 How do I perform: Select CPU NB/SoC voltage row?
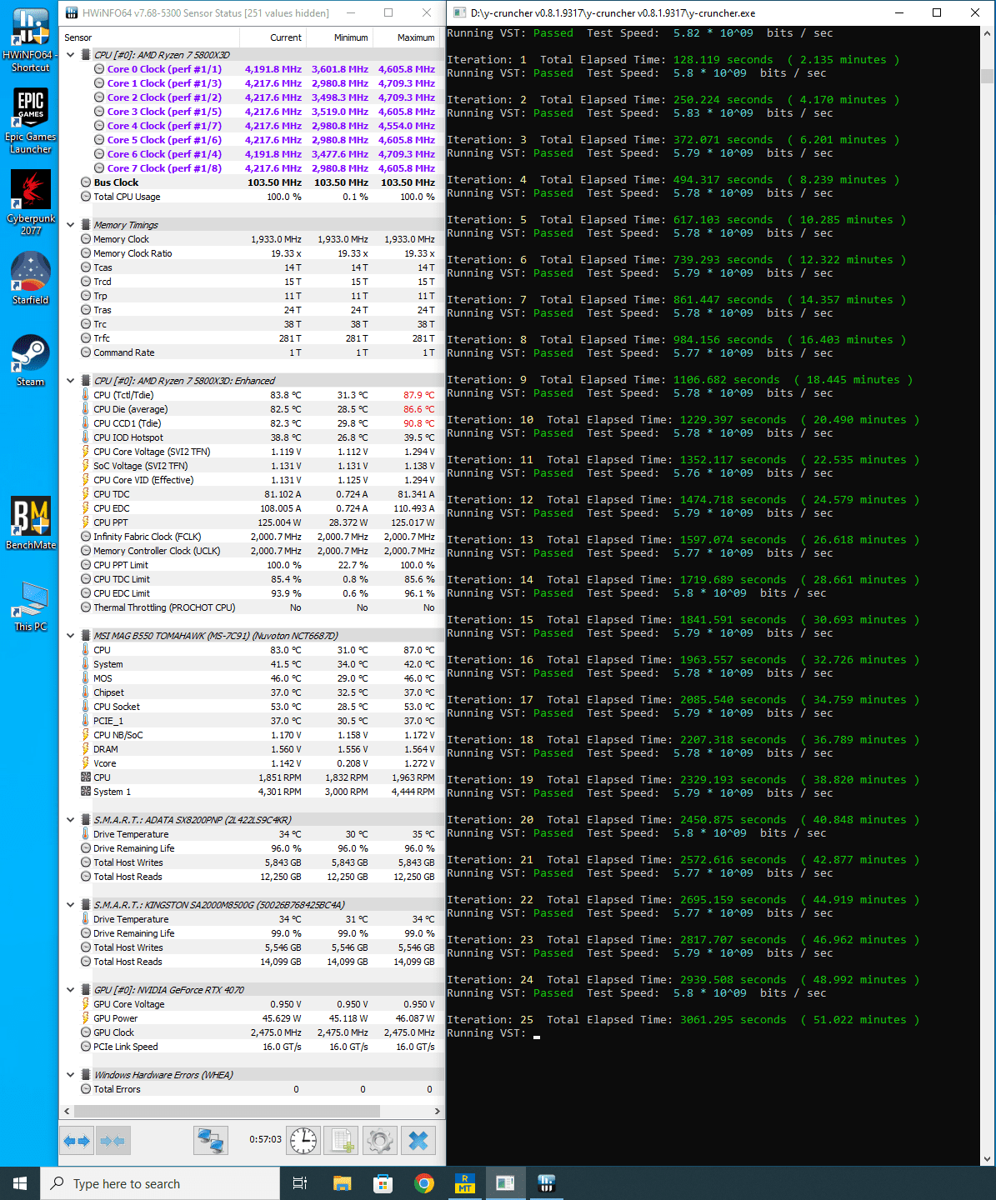[x=250, y=735]
